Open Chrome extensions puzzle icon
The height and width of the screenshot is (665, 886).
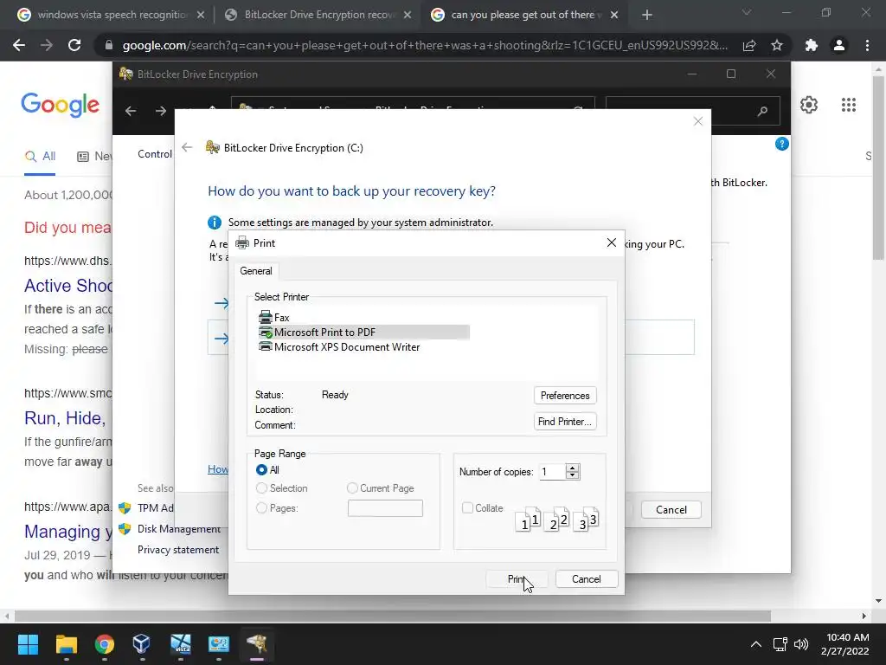812,45
